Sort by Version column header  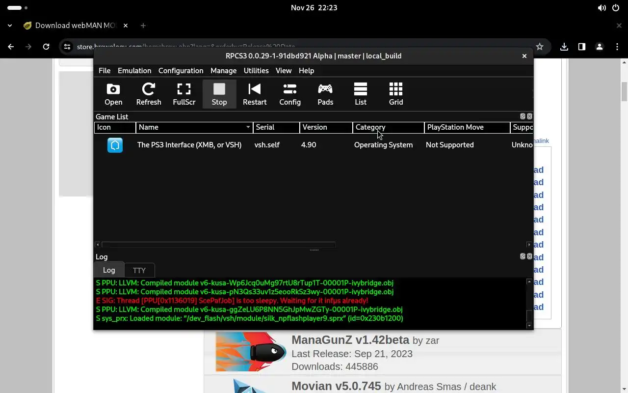[326, 127]
